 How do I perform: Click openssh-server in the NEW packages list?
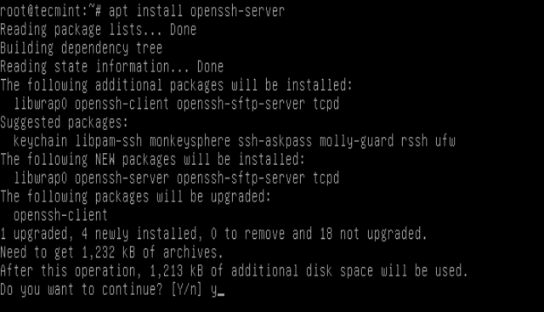pyautogui.click(x=122, y=178)
